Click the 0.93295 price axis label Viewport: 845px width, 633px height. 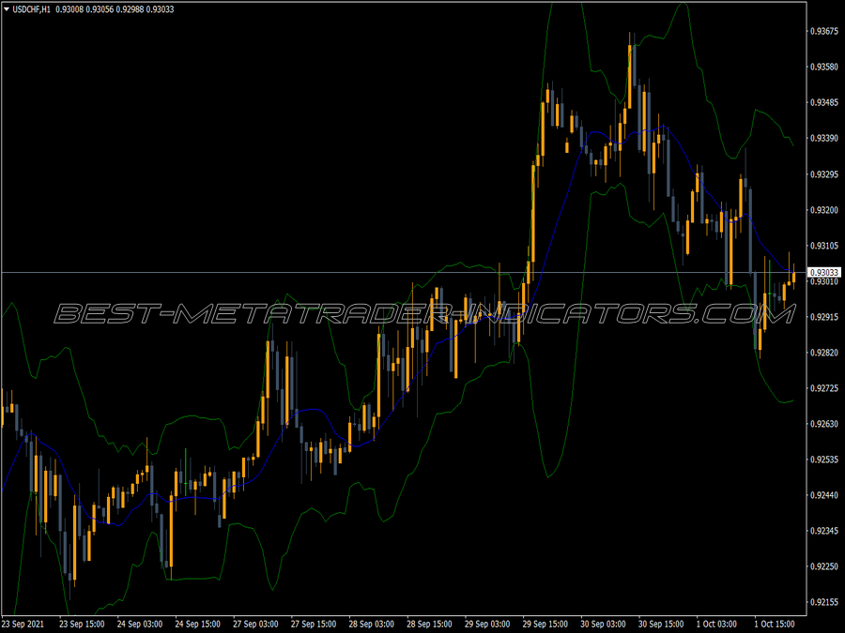[824, 173]
